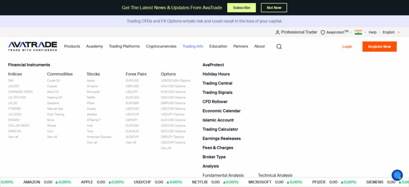Screen dimensions: 409x187
Task: Click the Register Now button
Action: pos(379,46)
